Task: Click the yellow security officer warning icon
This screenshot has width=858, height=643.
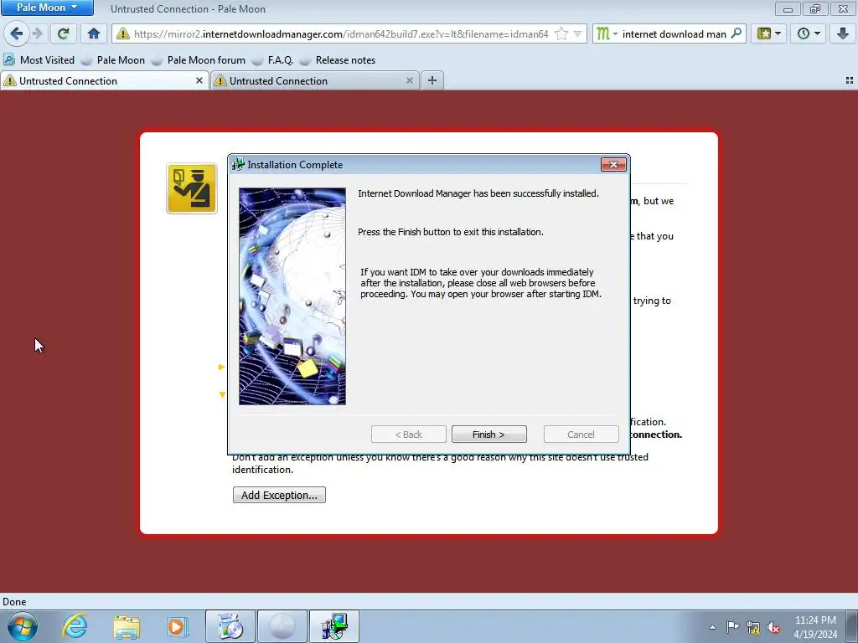Action: pyautogui.click(x=192, y=188)
